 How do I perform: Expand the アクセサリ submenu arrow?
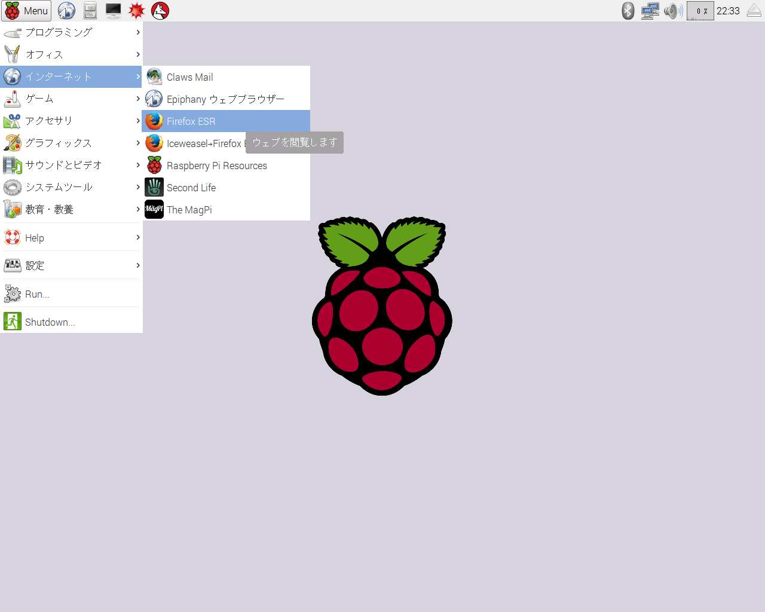pos(138,121)
